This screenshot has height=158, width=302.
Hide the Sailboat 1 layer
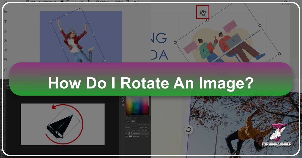point(127,134)
